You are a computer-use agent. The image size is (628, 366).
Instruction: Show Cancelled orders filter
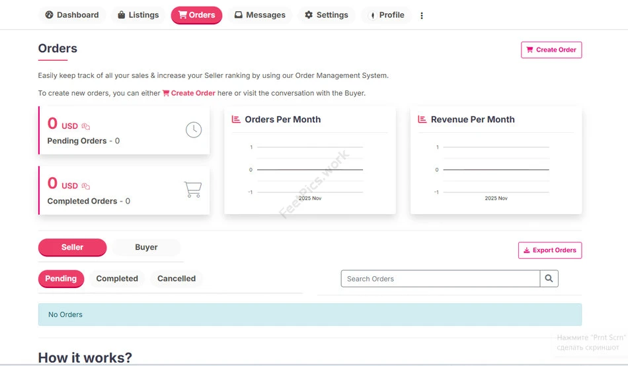click(x=177, y=279)
